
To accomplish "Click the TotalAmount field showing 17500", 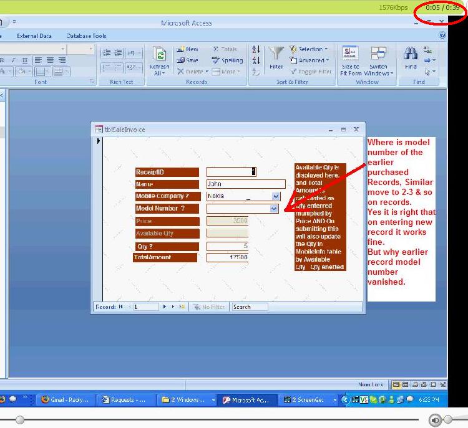I will (227, 257).
